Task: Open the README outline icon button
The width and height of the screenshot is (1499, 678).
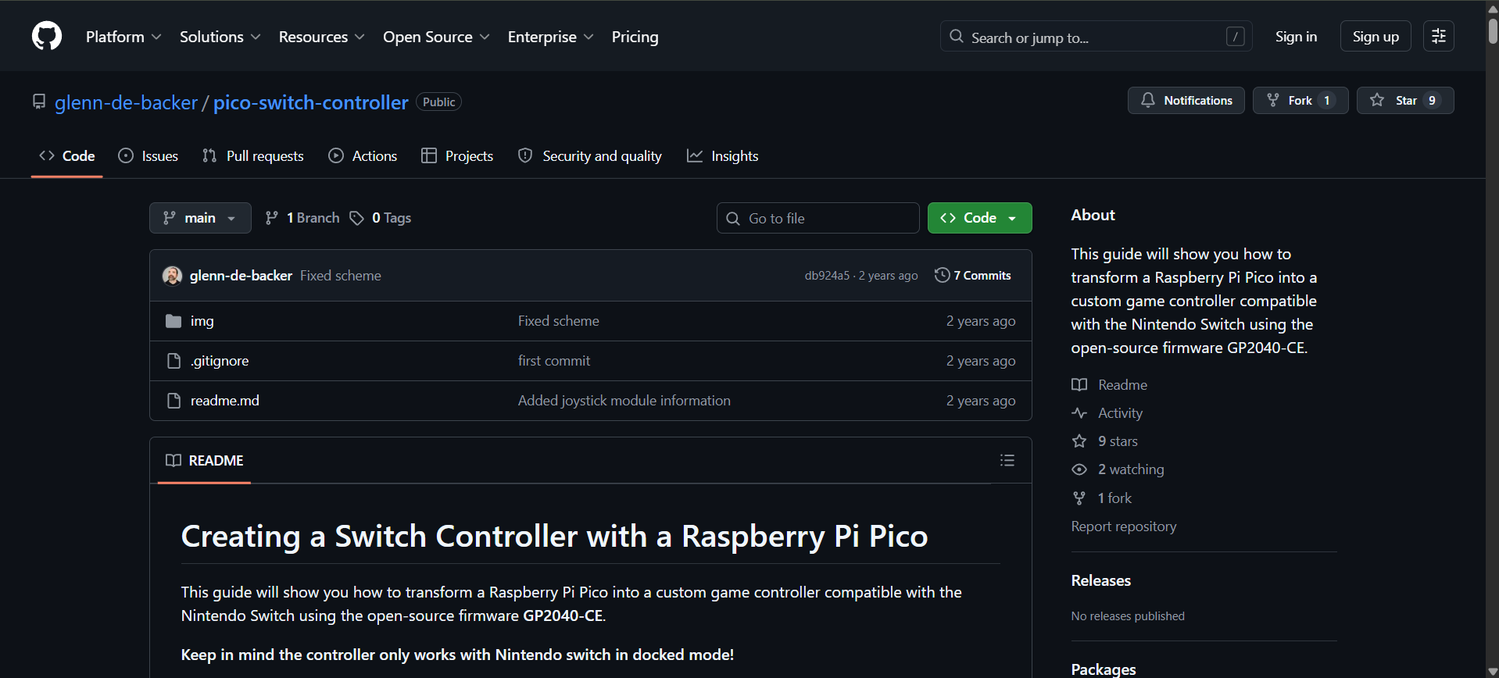Action: [x=1007, y=461]
